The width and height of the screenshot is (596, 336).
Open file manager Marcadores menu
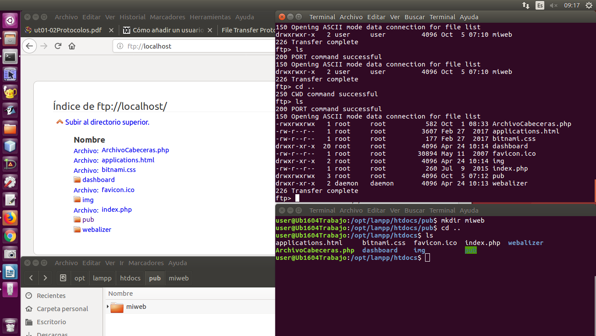pos(146,263)
